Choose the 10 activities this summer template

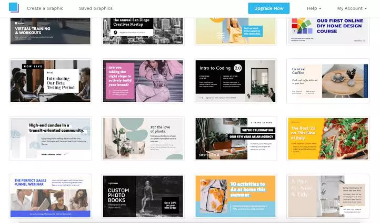tap(235, 196)
